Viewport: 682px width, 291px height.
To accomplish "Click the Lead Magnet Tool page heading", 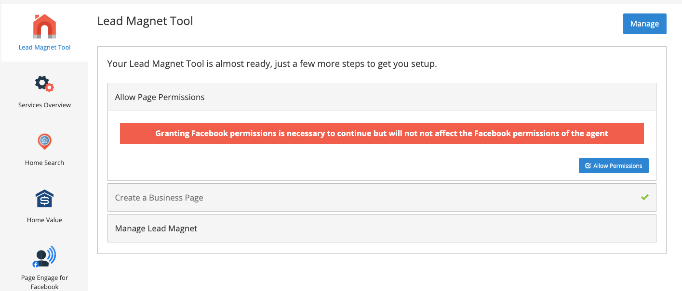I will (145, 21).
